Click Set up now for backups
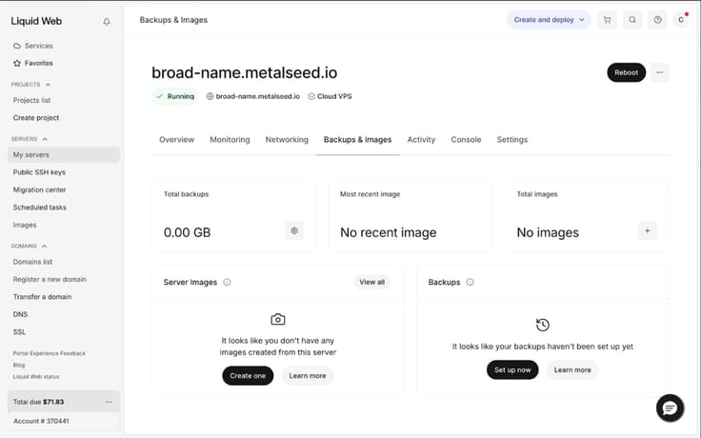 coord(512,369)
